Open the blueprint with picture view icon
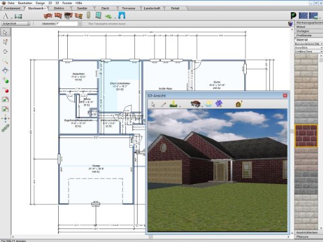The width and height of the screenshot is (323, 242). tap(313, 15)
